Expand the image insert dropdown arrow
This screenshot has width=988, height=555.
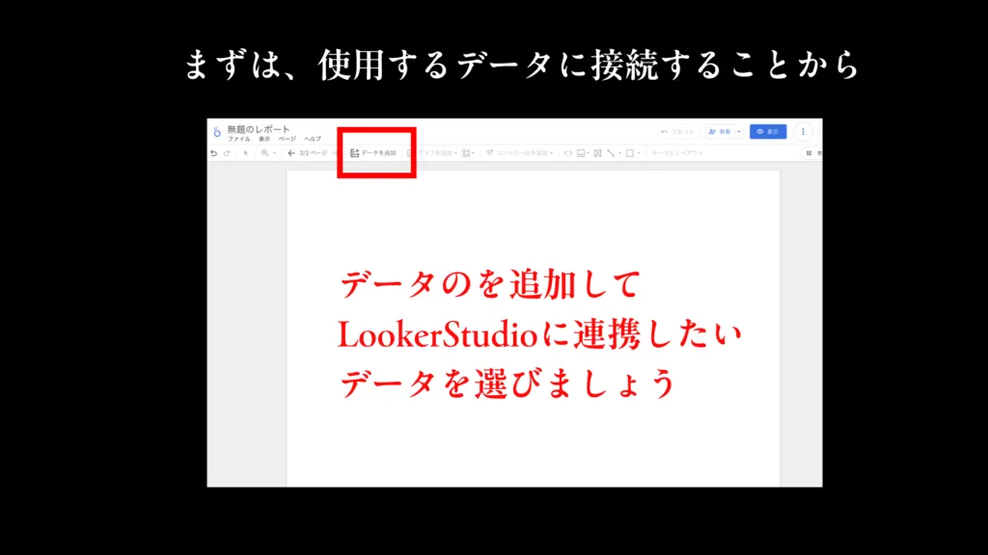pos(588,153)
